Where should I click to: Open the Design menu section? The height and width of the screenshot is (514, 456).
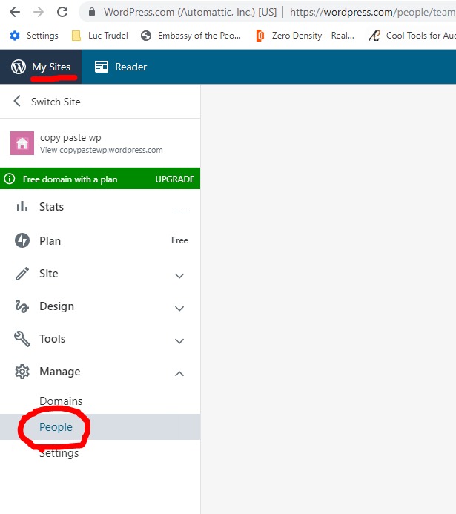click(100, 306)
